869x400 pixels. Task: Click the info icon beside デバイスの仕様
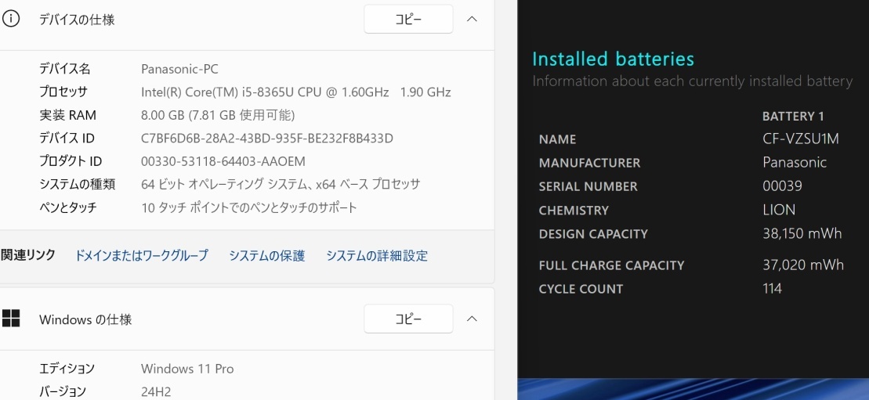tap(10, 20)
